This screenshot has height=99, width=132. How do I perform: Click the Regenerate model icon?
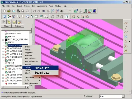coord(53,11)
